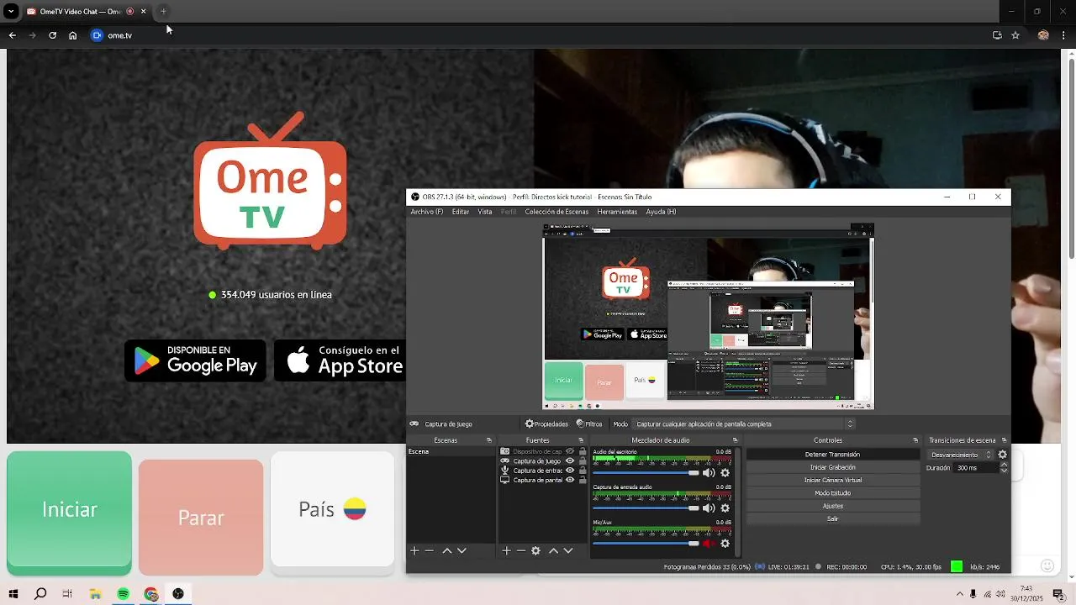Toggle lock on the Captura de juego source

pyautogui.click(x=583, y=461)
